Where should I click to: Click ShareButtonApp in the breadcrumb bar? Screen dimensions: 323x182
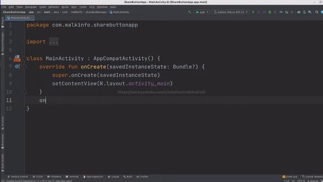click(14, 12)
